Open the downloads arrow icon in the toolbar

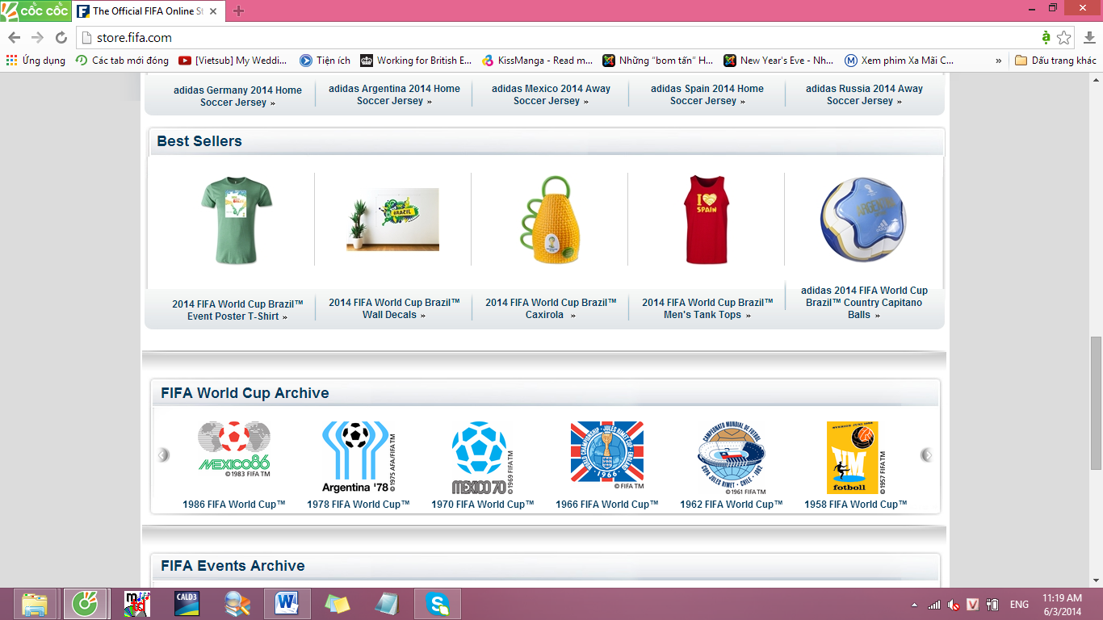point(1089,38)
